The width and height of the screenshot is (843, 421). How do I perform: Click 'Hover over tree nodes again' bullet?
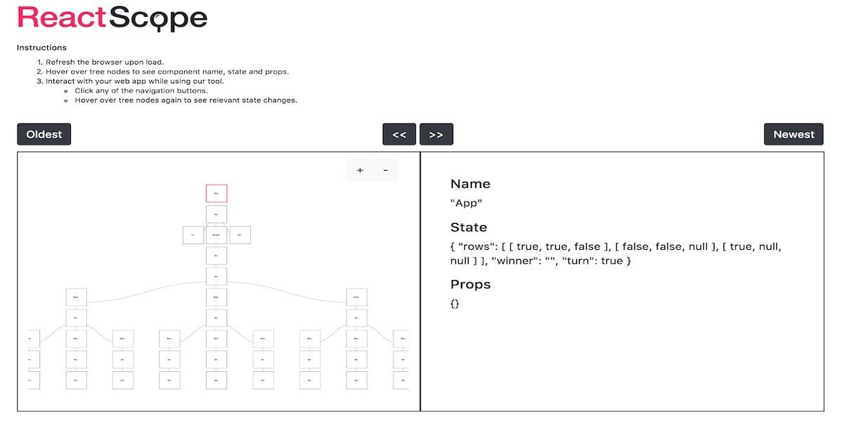pos(186,100)
